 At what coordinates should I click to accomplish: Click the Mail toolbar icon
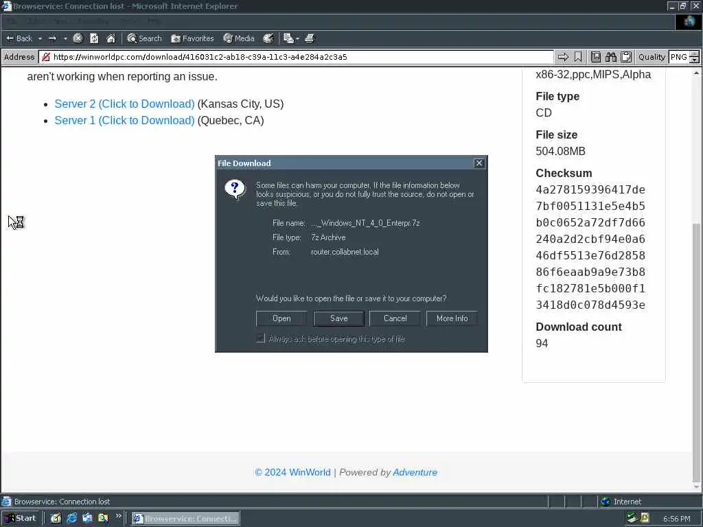click(x=288, y=38)
